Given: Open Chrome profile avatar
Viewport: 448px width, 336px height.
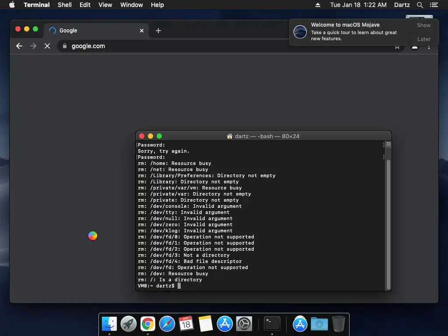Looking at the screenshot, I should [x=415, y=47].
